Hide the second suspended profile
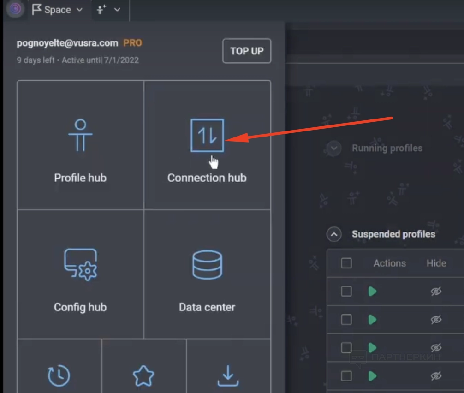The height and width of the screenshot is (393, 464). tap(436, 320)
